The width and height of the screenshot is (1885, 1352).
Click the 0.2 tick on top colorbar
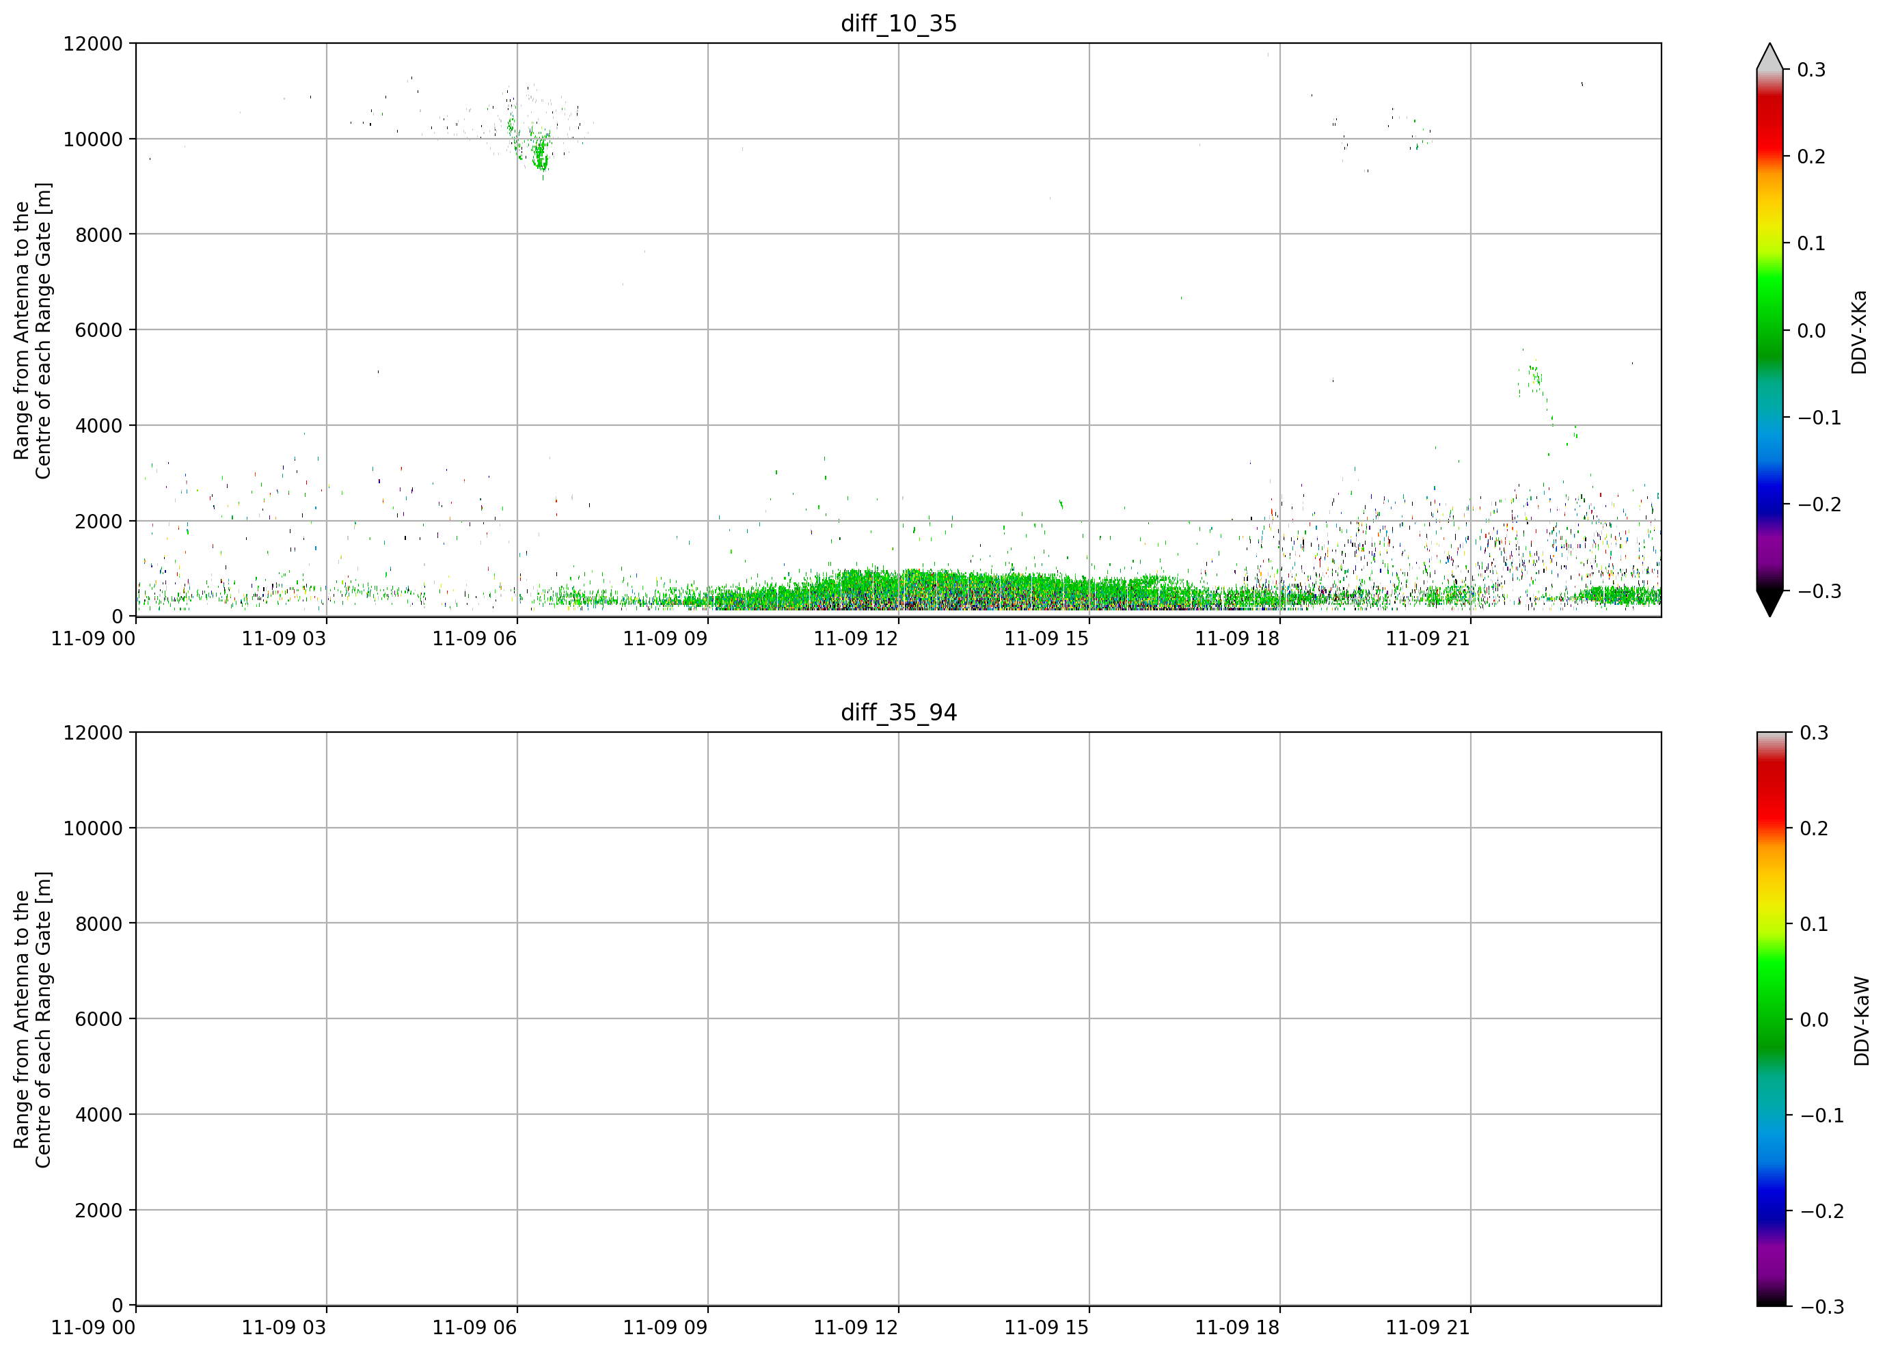coord(1811,157)
